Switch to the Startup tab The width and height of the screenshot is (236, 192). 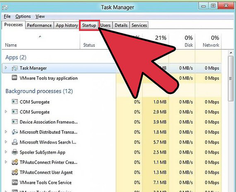[89, 25]
